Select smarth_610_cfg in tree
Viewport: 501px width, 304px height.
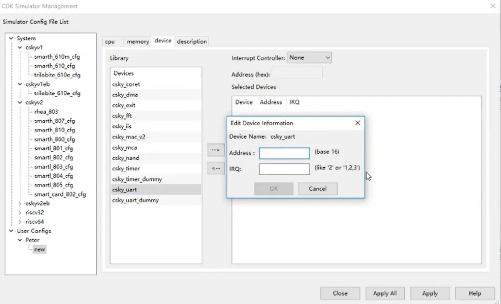coord(54,66)
